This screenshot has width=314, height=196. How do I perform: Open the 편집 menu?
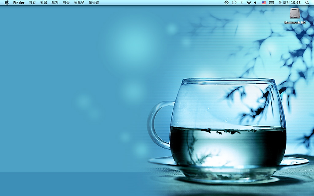tap(44, 3)
